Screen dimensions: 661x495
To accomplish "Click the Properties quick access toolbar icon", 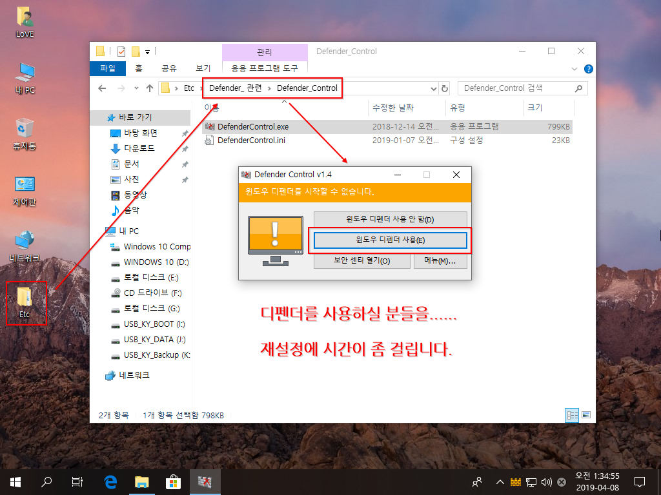I will [x=121, y=52].
